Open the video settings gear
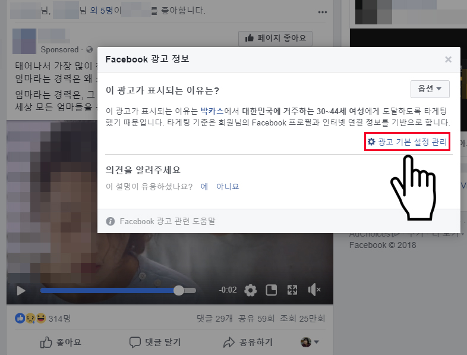 coord(251,290)
